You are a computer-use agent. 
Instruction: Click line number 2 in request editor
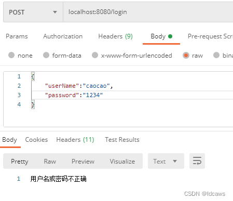click(19, 86)
